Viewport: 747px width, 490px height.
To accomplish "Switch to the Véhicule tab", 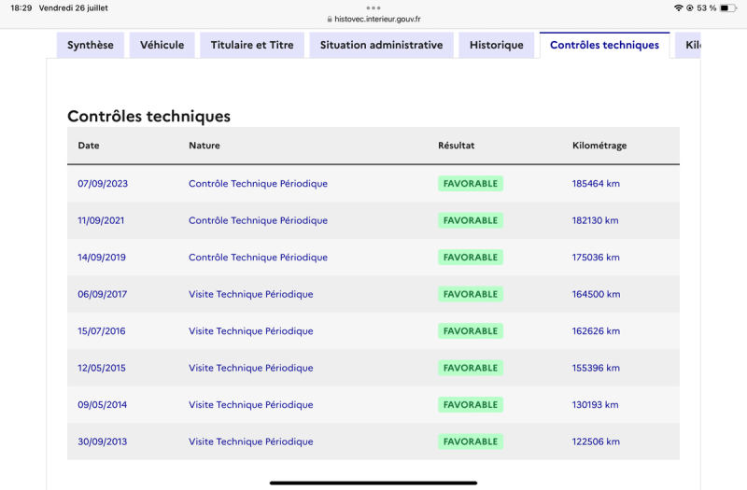I will pyautogui.click(x=162, y=45).
